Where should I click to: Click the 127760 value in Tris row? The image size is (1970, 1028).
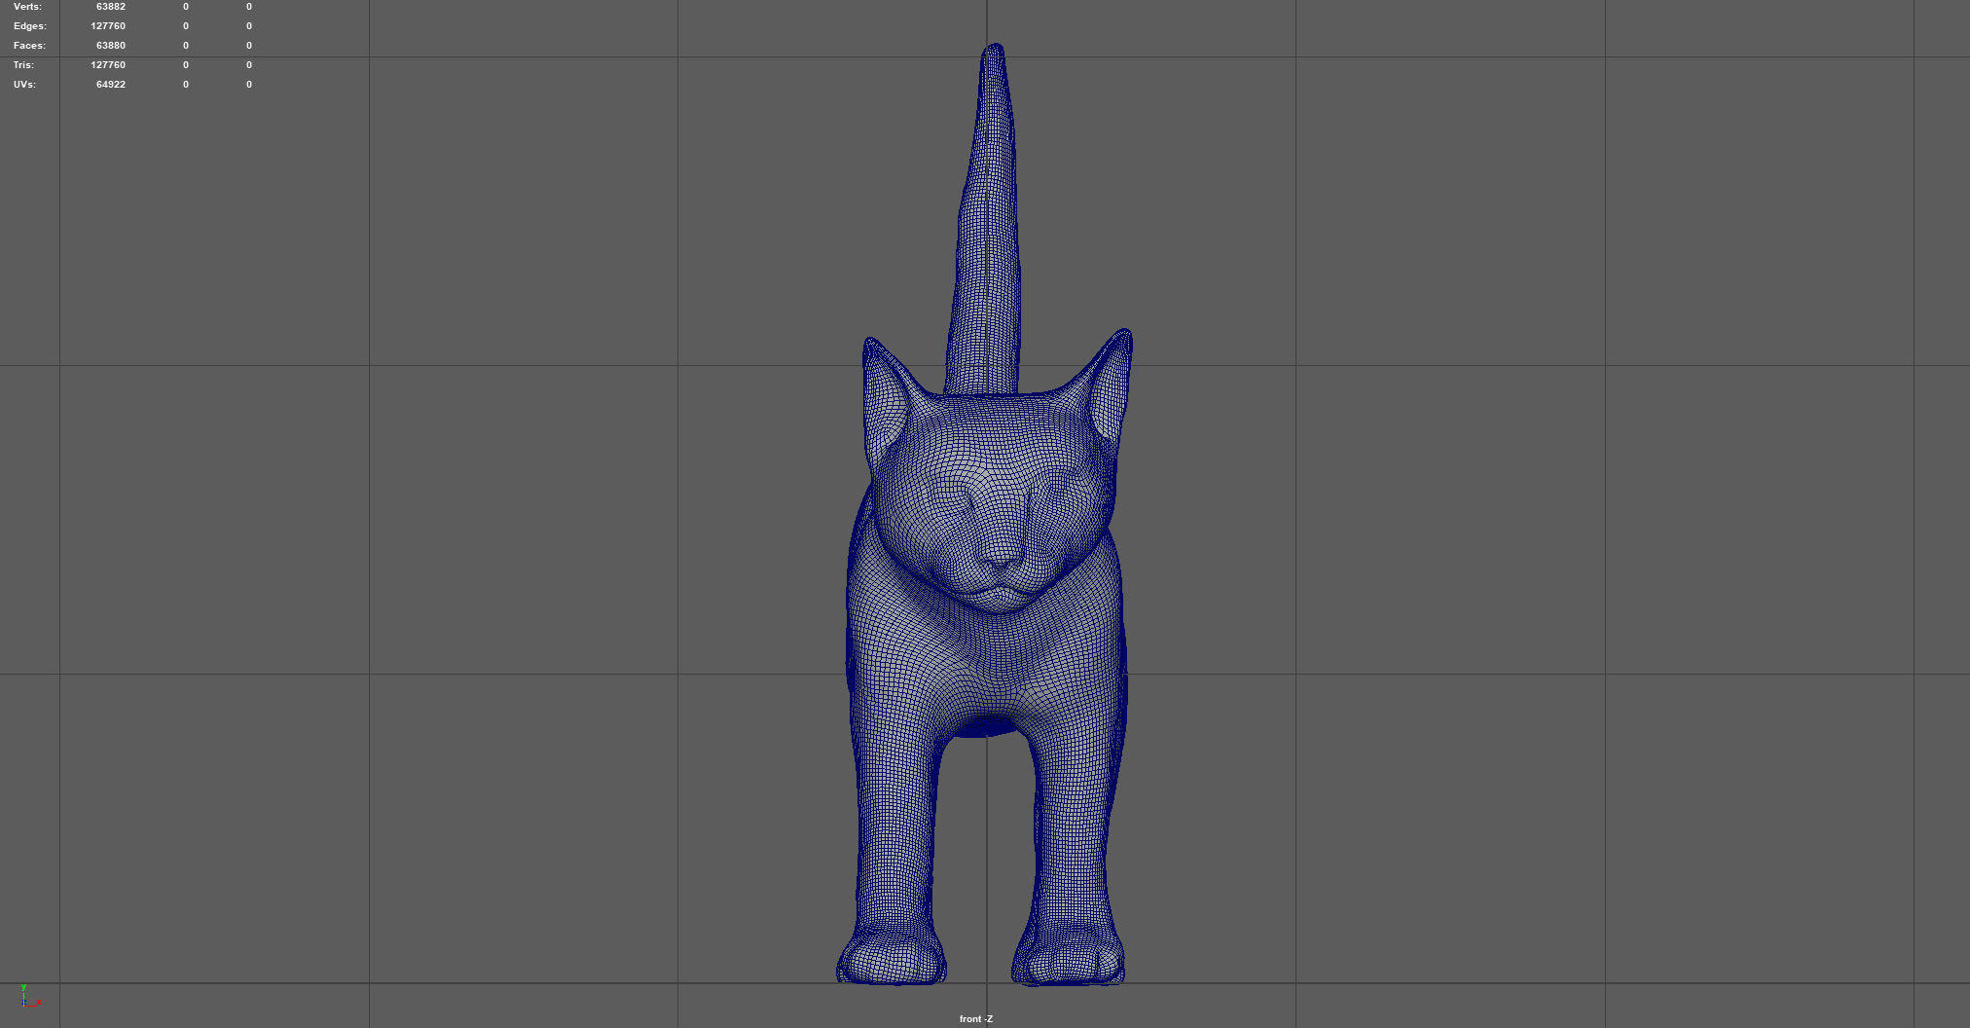pos(108,65)
